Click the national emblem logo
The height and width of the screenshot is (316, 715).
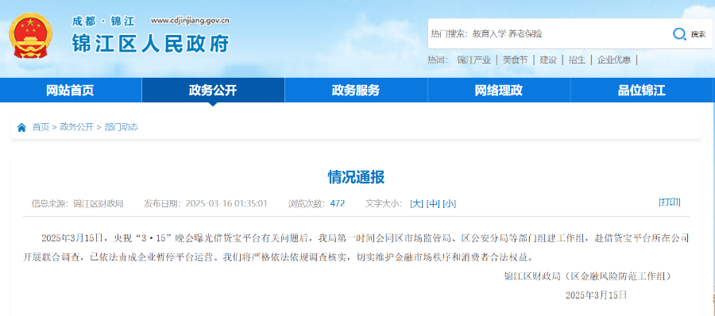[31, 36]
